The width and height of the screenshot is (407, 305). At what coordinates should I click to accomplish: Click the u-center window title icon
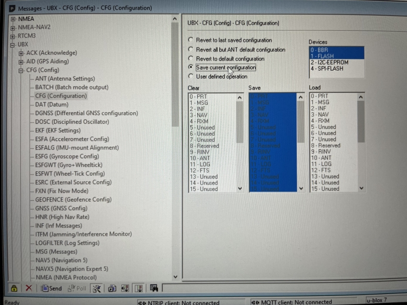pyautogui.click(x=12, y=8)
